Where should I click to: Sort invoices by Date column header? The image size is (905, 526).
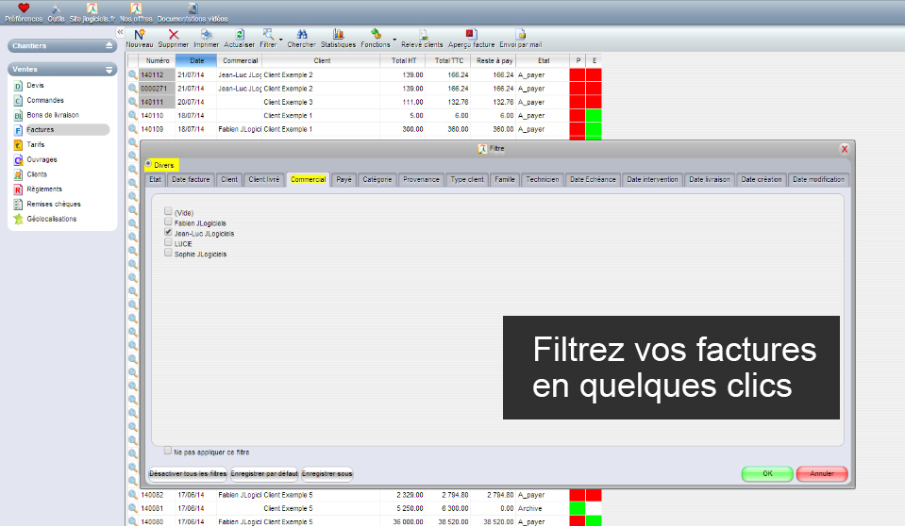[x=196, y=60]
